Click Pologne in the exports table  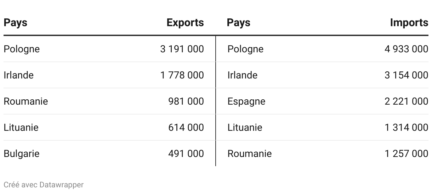[22, 49]
